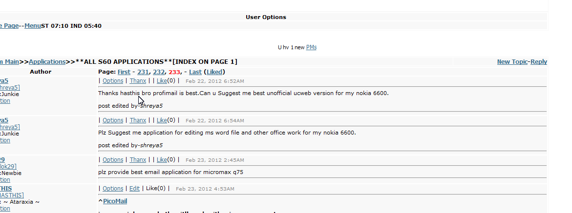
Task: Go to page 231
Action: 143,72
